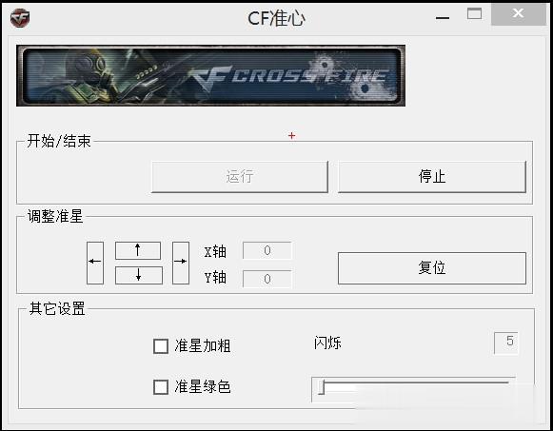The height and width of the screenshot is (431, 553).
Task: Move crosshair right with right arrow button
Action: pos(181,263)
